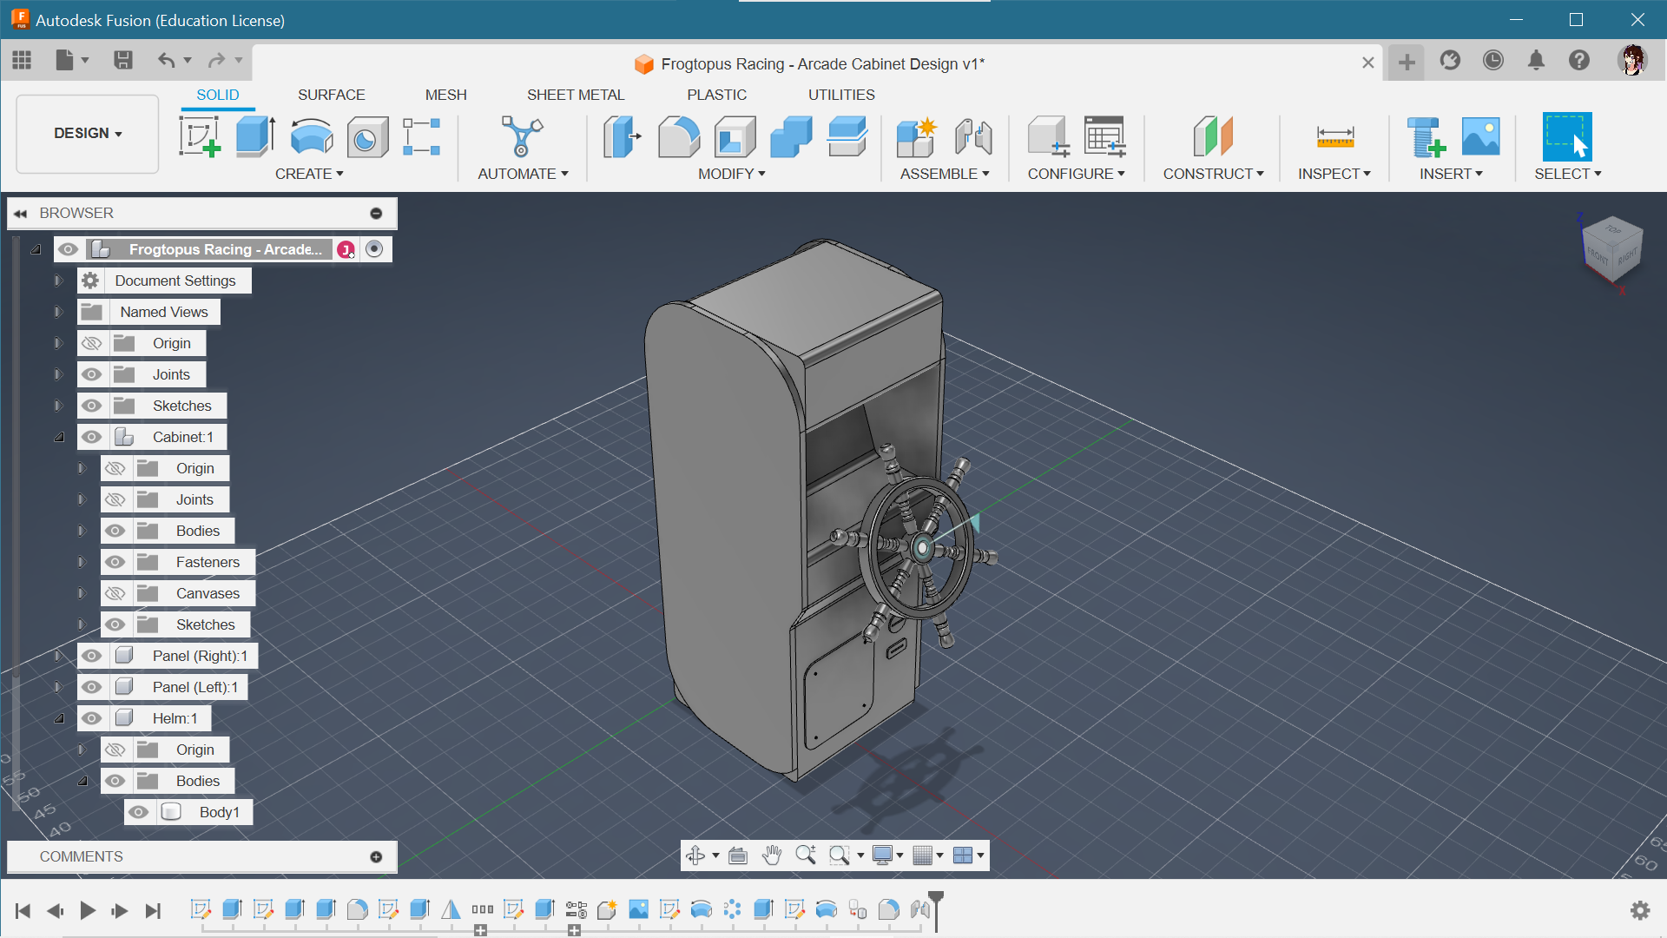Expand the Document Settings node
This screenshot has width=1667, height=938.
pos(59,281)
